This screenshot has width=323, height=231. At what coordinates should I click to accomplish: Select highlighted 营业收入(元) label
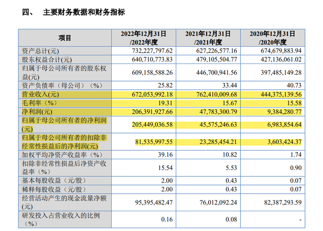(41, 94)
